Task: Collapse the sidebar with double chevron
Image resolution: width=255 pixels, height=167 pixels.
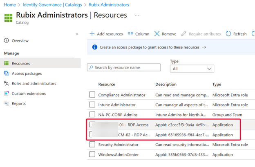Action: (x=77, y=34)
